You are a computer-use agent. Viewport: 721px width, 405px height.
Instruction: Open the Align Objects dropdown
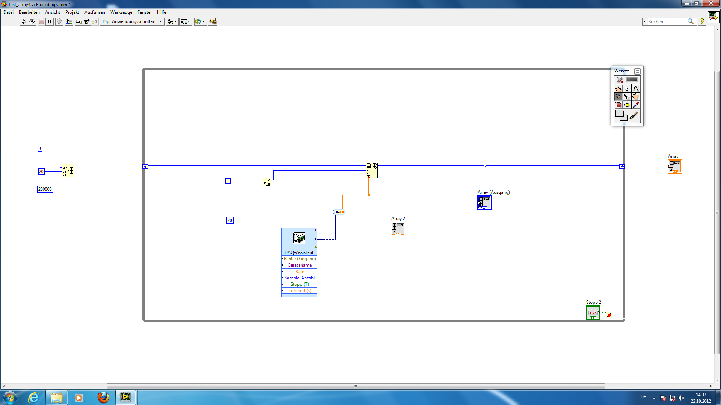click(172, 22)
